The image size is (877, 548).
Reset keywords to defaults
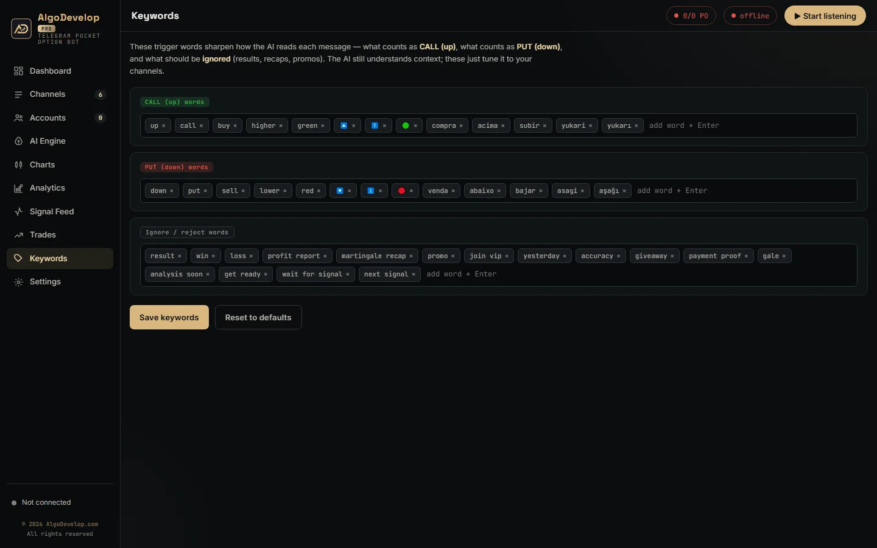pos(258,317)
